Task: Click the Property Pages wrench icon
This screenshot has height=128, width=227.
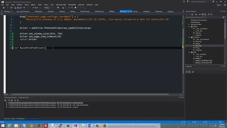Action: pyautogui.click(x=193, y=72)
